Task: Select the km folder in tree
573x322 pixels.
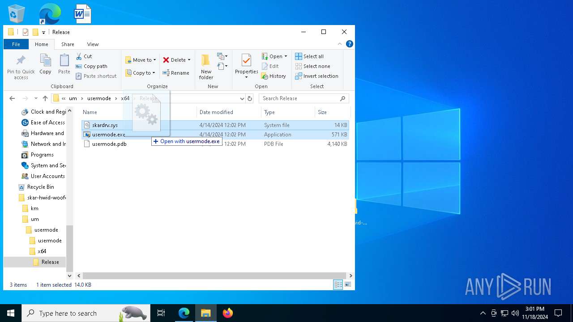Action: (31, 208)
